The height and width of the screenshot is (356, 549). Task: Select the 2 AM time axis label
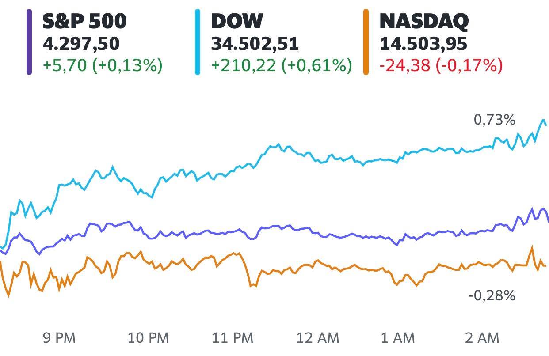[482, 338]
